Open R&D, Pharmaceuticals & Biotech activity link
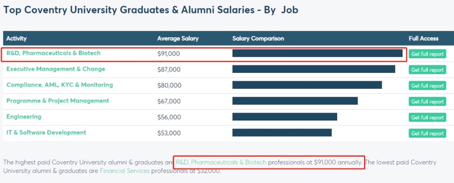The width and height of the screenshot is (454, 183). pyautogui.click(x=53, y=53)
